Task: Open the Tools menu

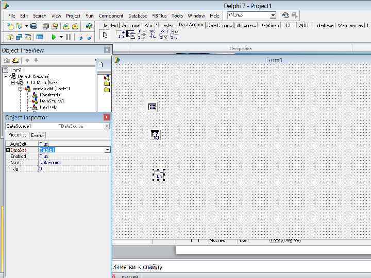Action: (177, 16)
